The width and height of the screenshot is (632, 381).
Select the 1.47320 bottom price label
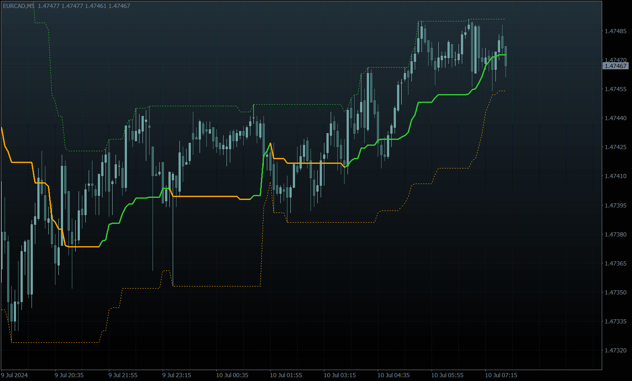(x=615, y=350)
